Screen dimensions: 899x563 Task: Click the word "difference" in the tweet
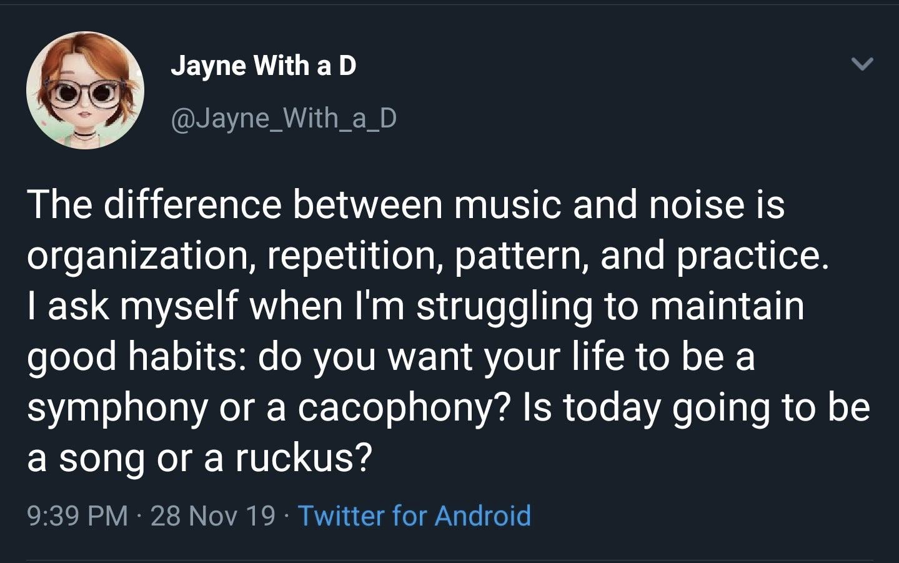click(192, 205)
